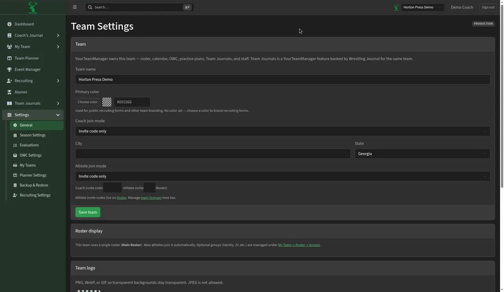Click the deer logo in the sidebar header
The image size is (504, 292).
pos(33,7)
